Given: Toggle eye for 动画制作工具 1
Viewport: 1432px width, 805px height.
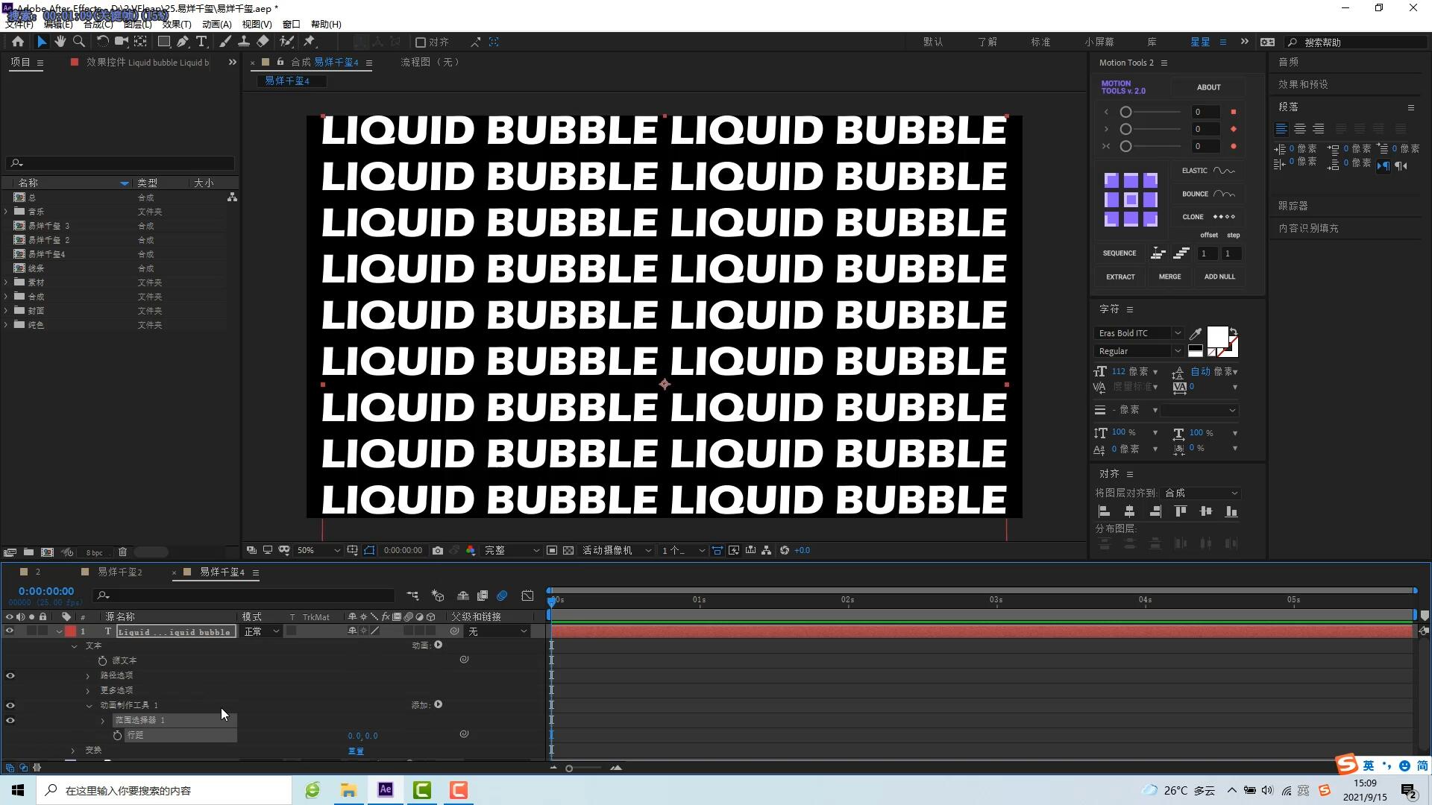Looking at the screenshot, I should click(x=10, y=705).
